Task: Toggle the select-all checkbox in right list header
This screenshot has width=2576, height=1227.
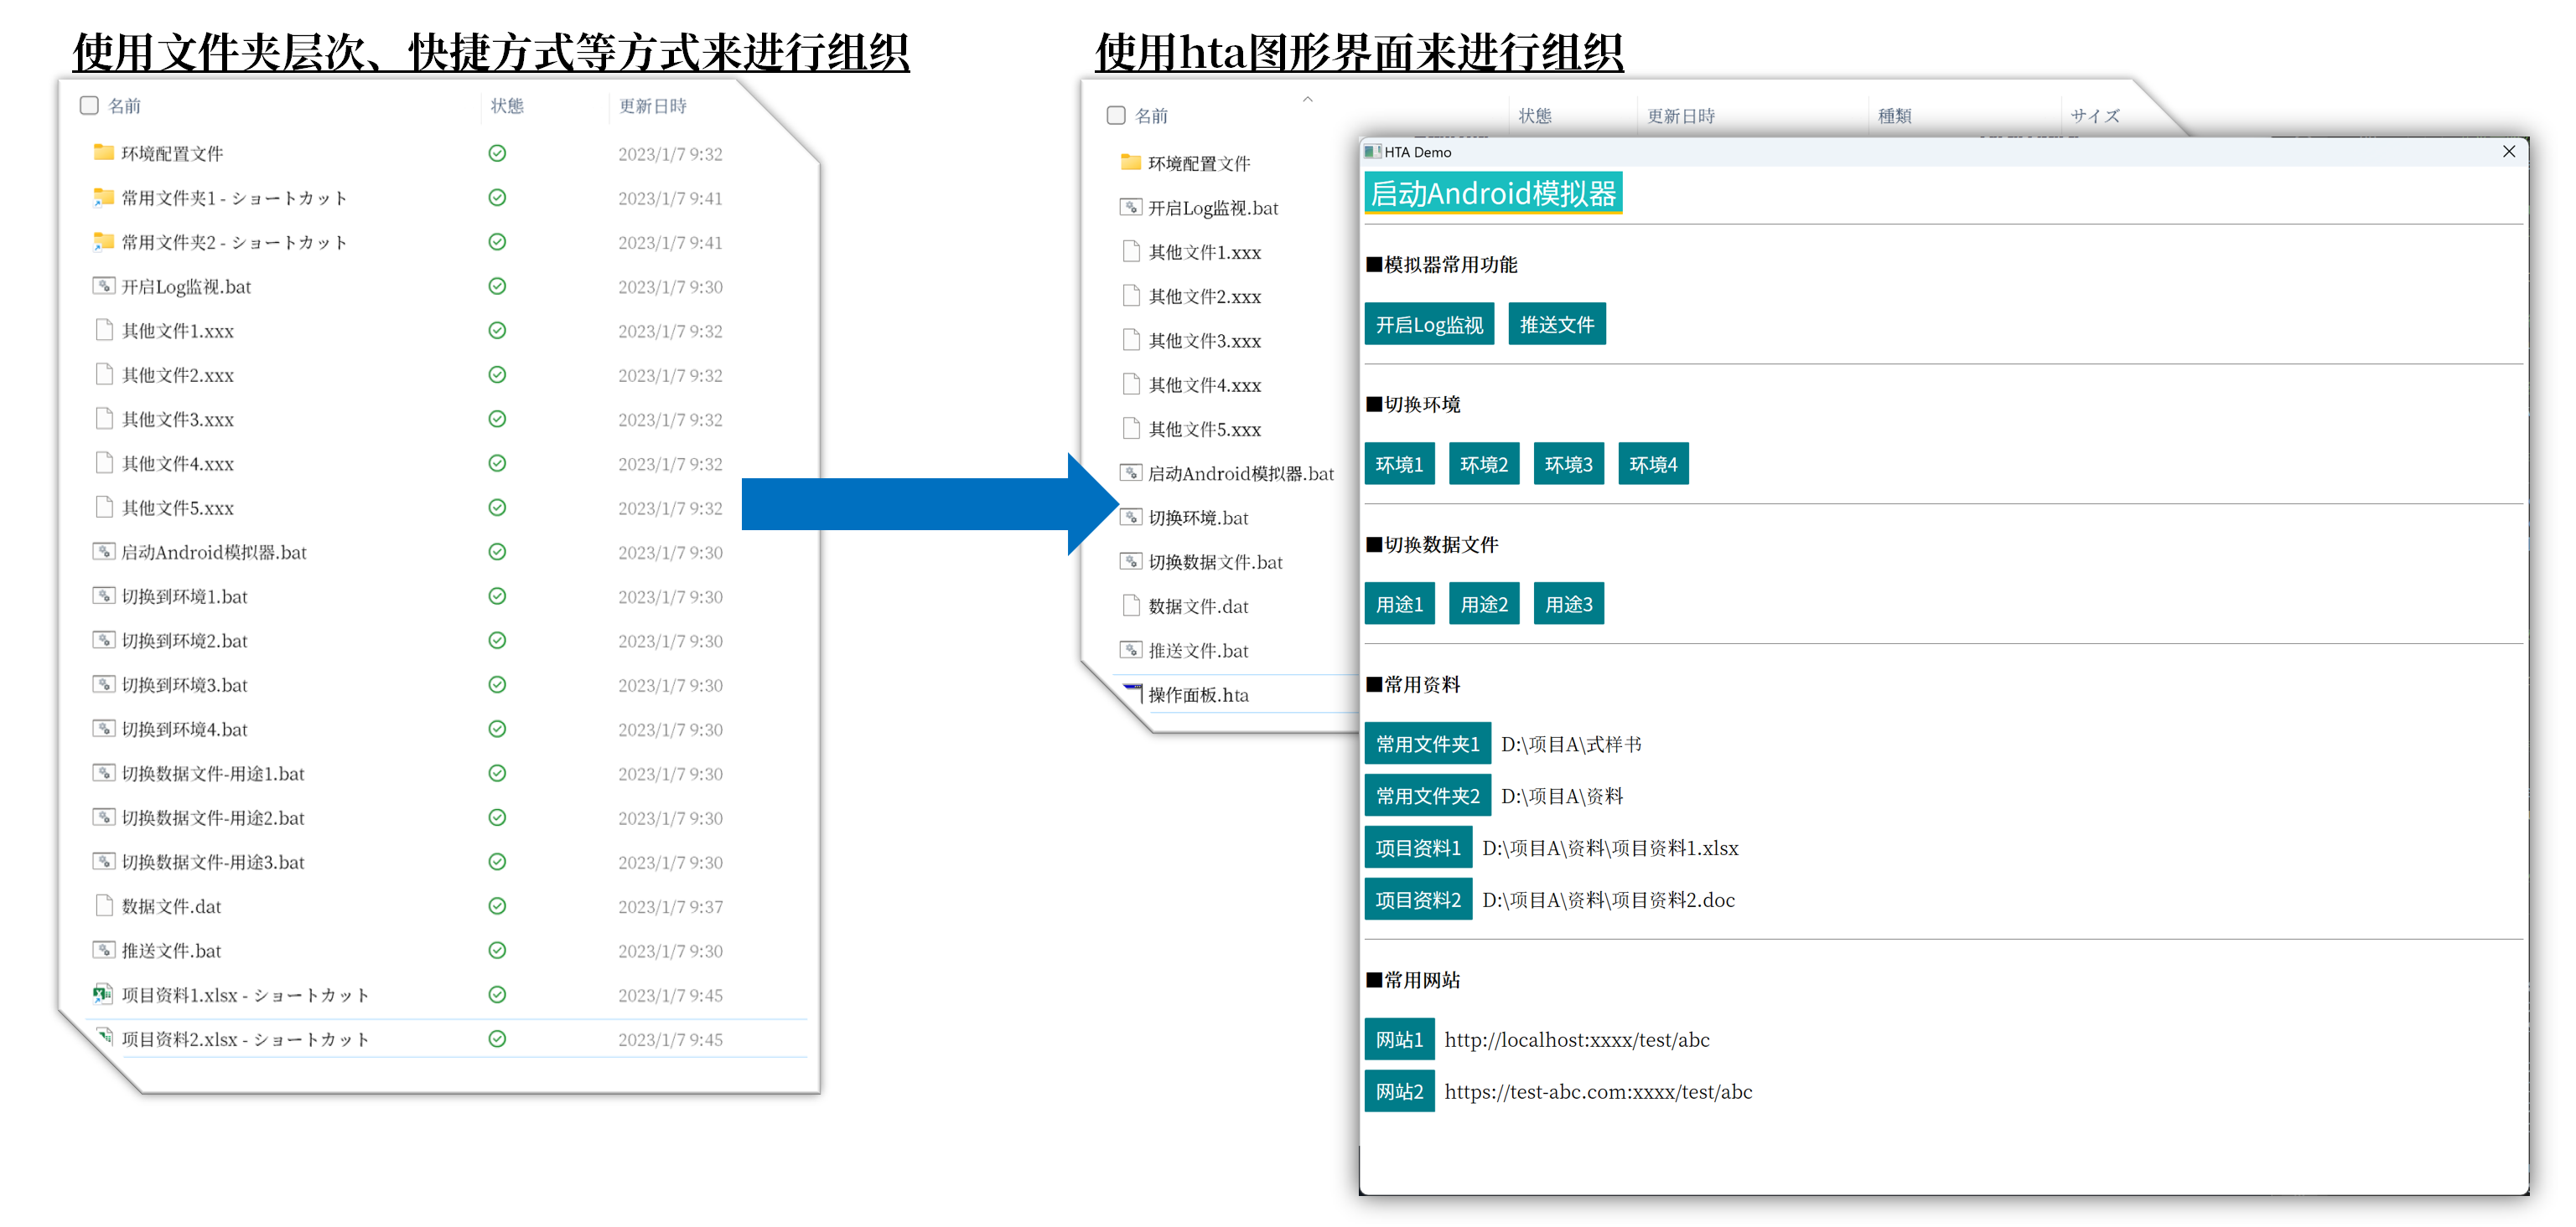Action: click(1116, 116)
